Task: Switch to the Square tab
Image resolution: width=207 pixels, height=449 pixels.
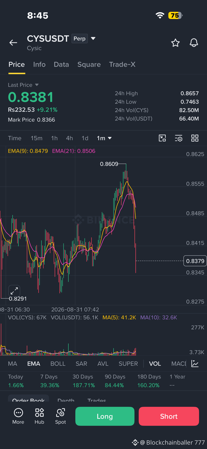Action: pos(89,64)
